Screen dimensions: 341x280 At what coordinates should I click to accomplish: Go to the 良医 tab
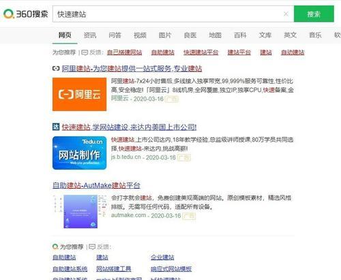pyautogui.click(x=190, y=35)
